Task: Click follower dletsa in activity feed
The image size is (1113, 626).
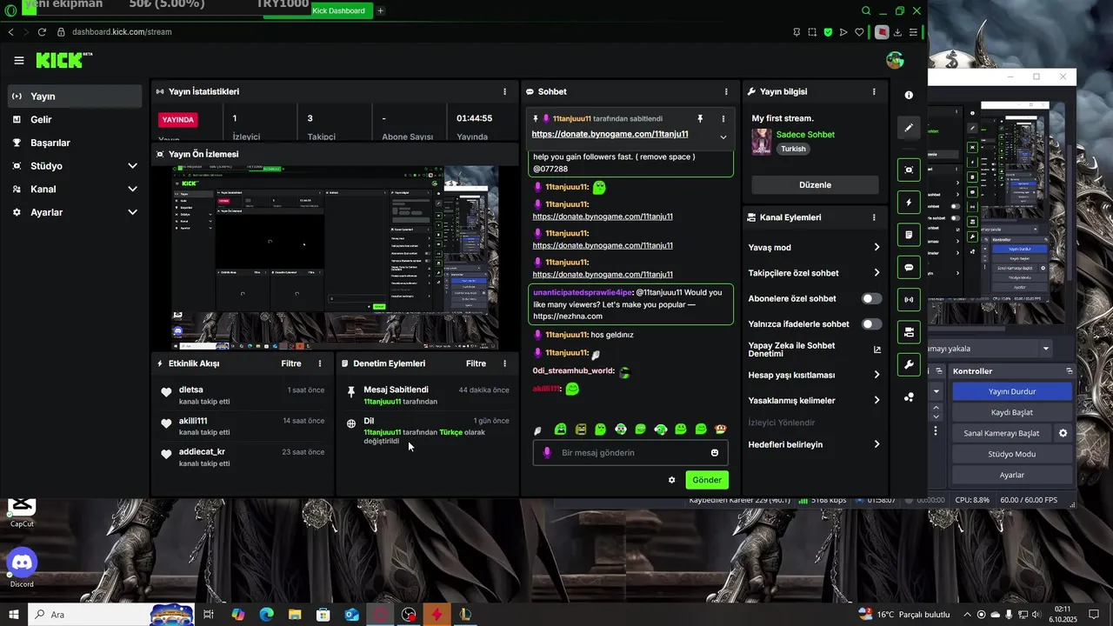Action: pyautogui.click(x=190, y=390)
